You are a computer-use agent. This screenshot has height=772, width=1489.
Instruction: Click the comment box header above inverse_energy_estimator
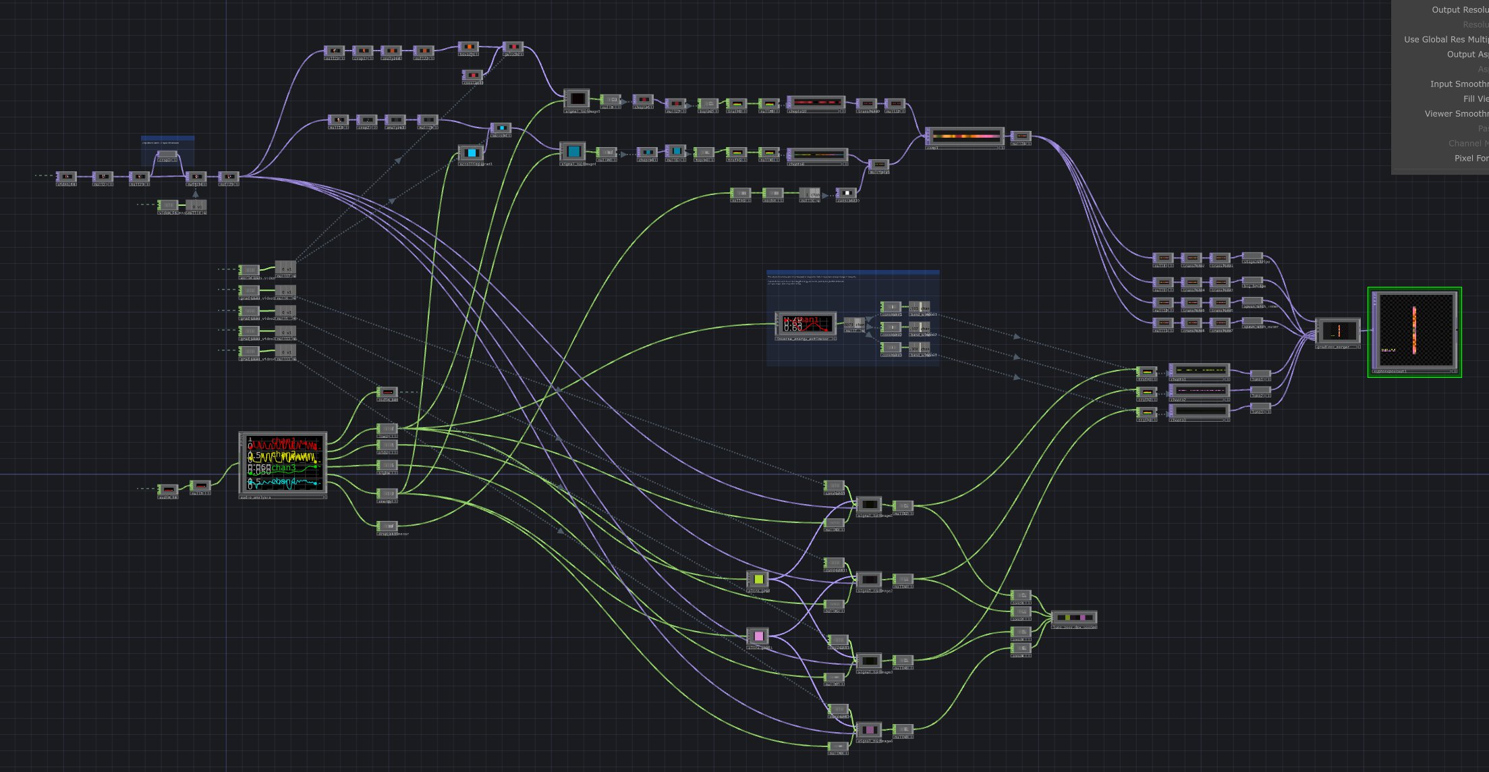pyautogui.click(x=853, y=273)
